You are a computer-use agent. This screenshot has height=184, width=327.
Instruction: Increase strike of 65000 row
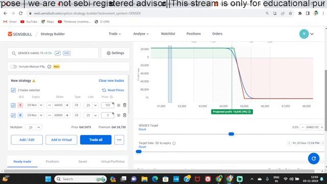pos(67,115)
